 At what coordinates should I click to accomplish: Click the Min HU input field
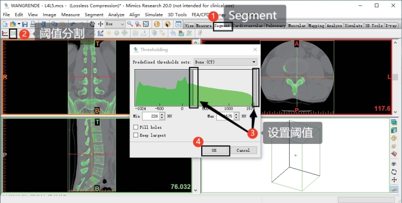(151, 116)
